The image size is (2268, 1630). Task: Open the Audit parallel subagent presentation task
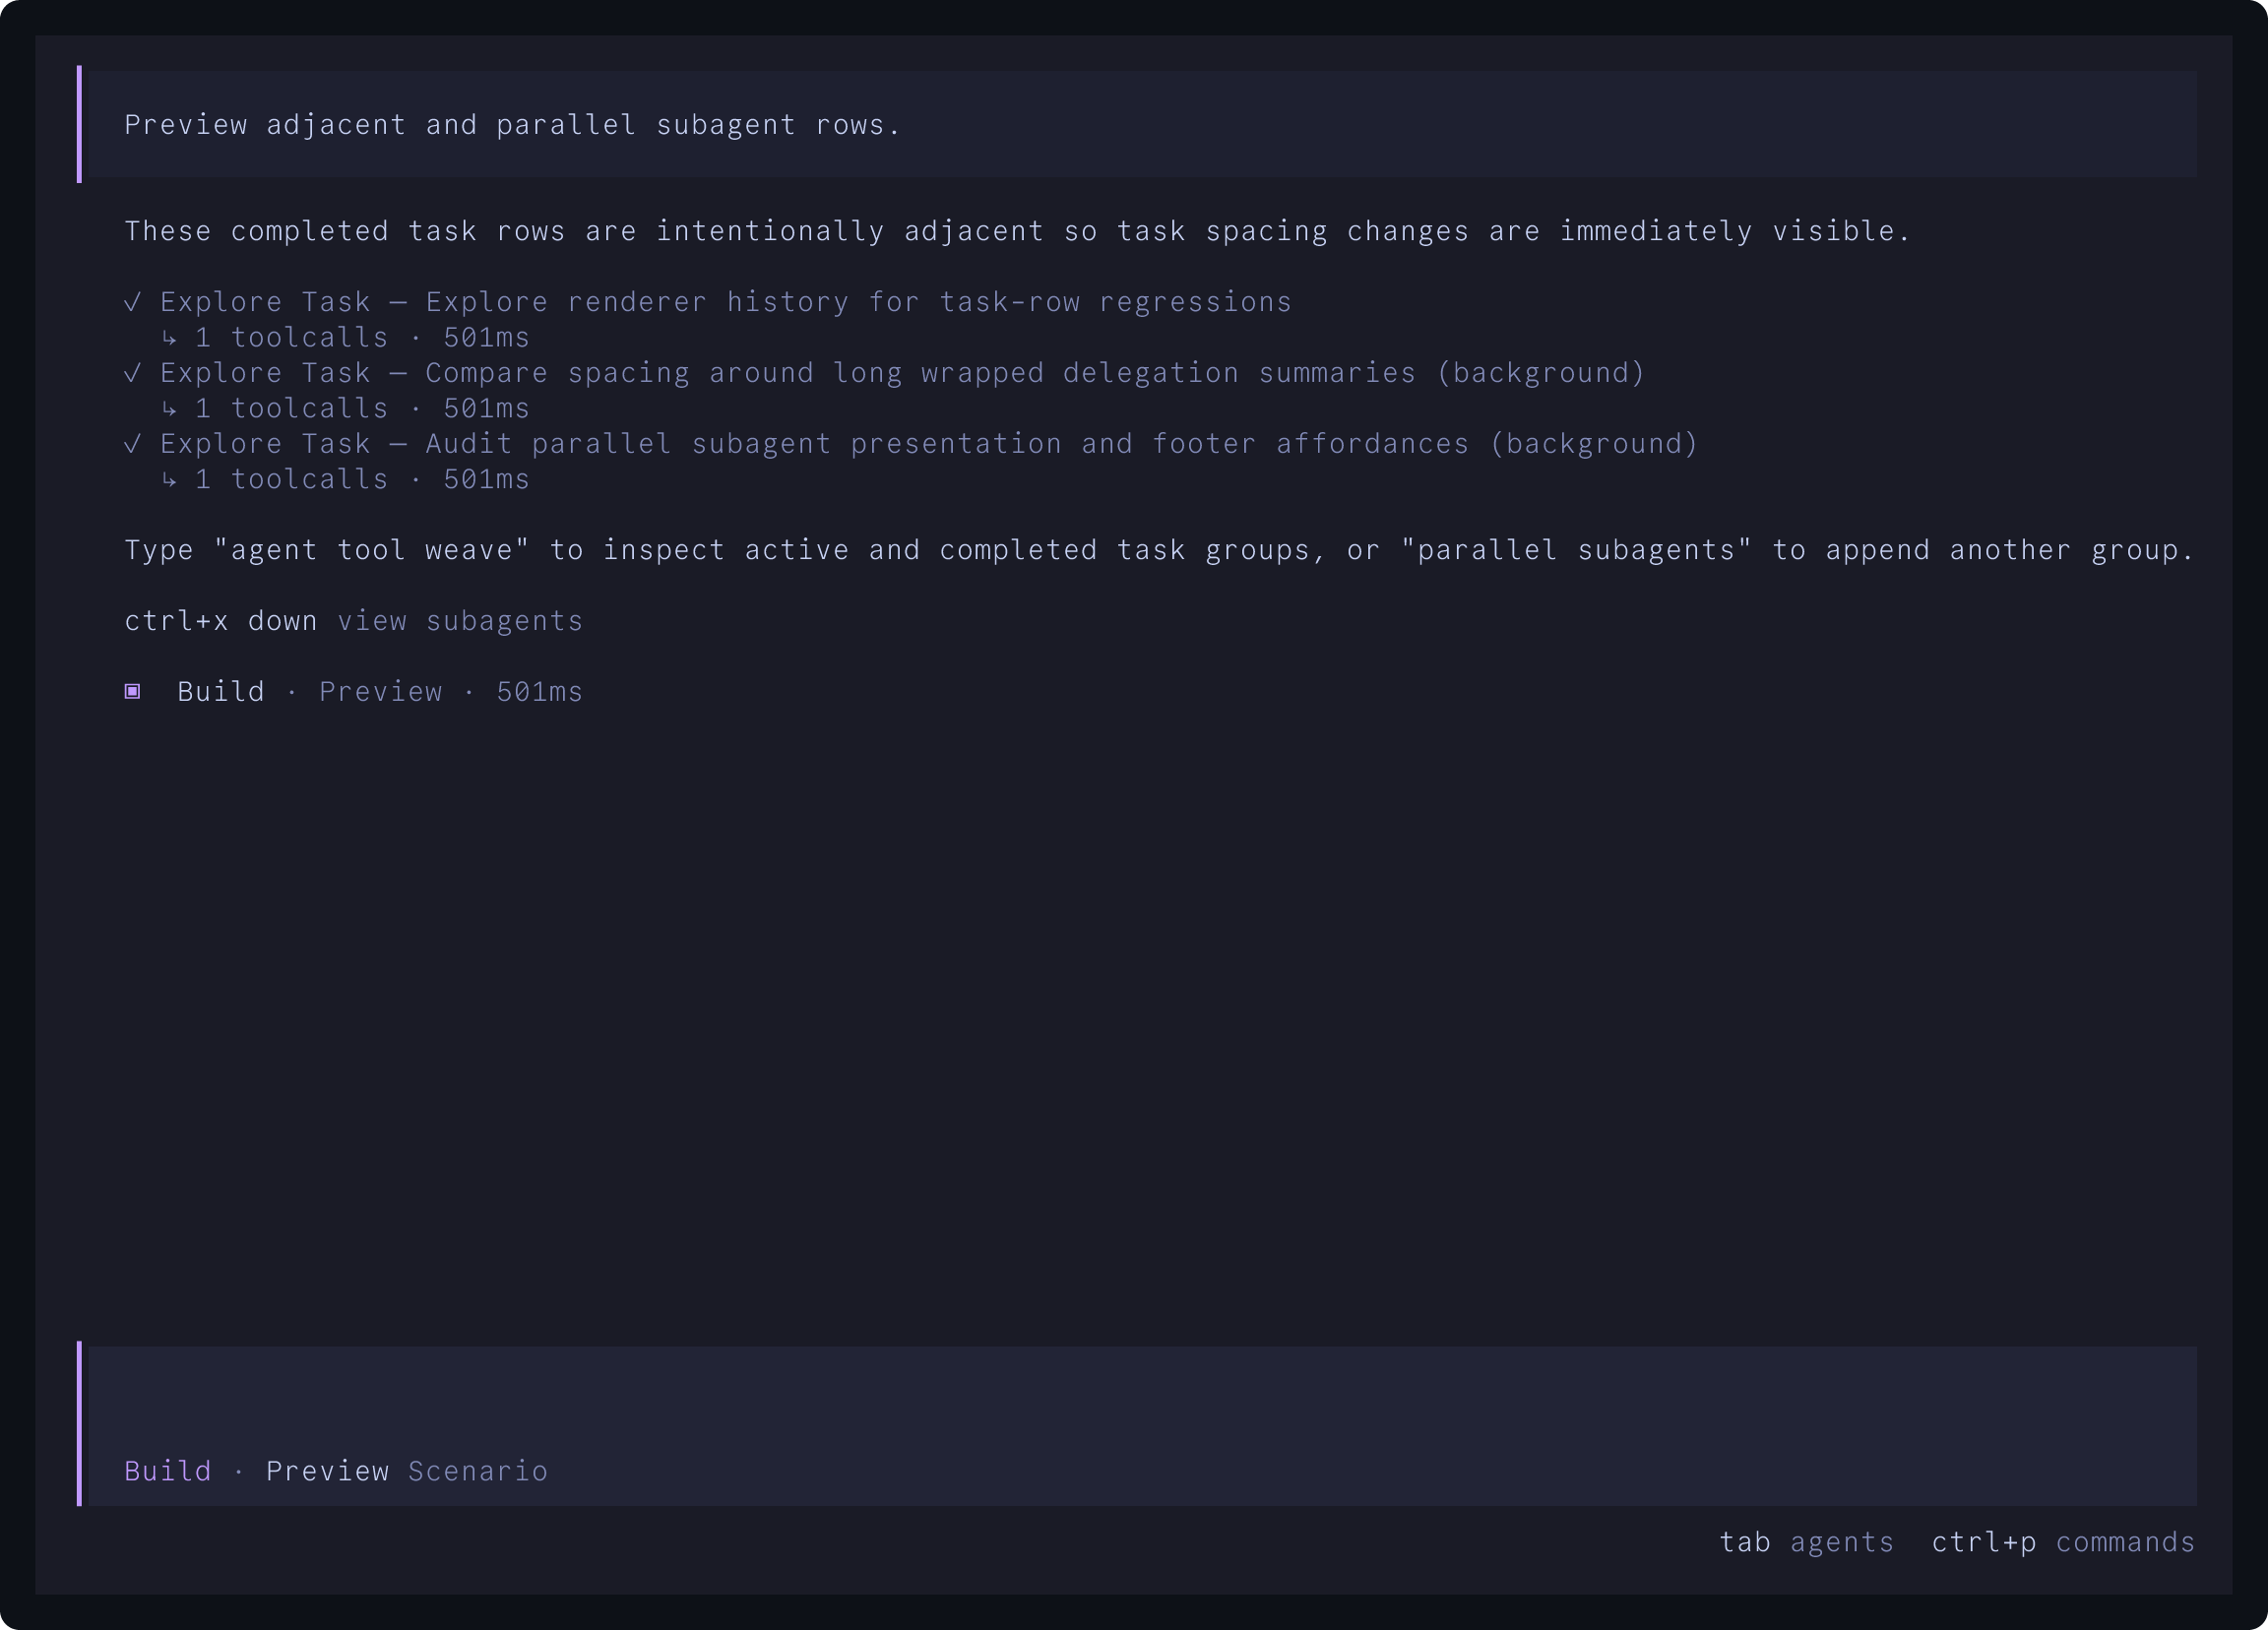coord(912,444)
